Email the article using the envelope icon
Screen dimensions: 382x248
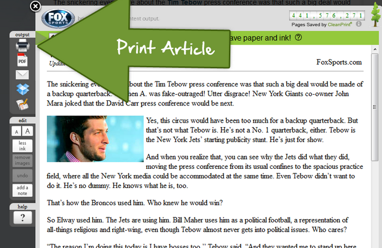(x=22, y=75)
